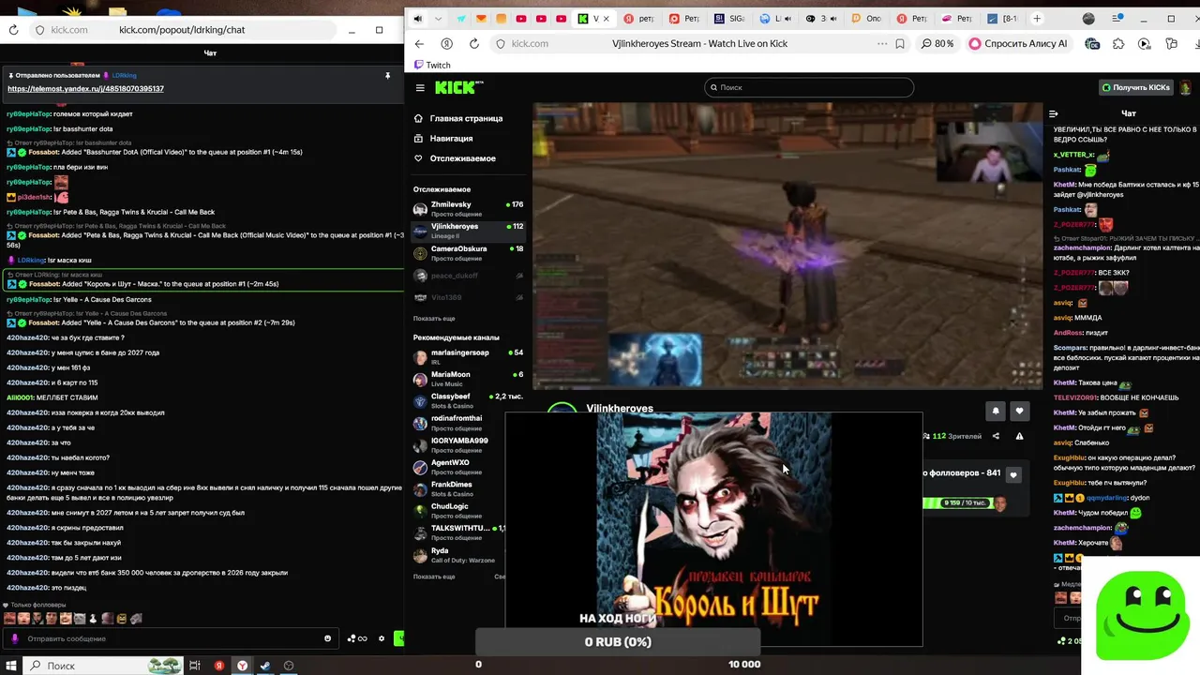The width and height of the screenshot is (1200, 675).
Task: Open Zhmilevsky followed channel
Action: click(468, 208)
